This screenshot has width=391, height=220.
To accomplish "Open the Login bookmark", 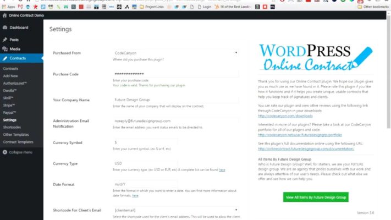I will (205, 7).
